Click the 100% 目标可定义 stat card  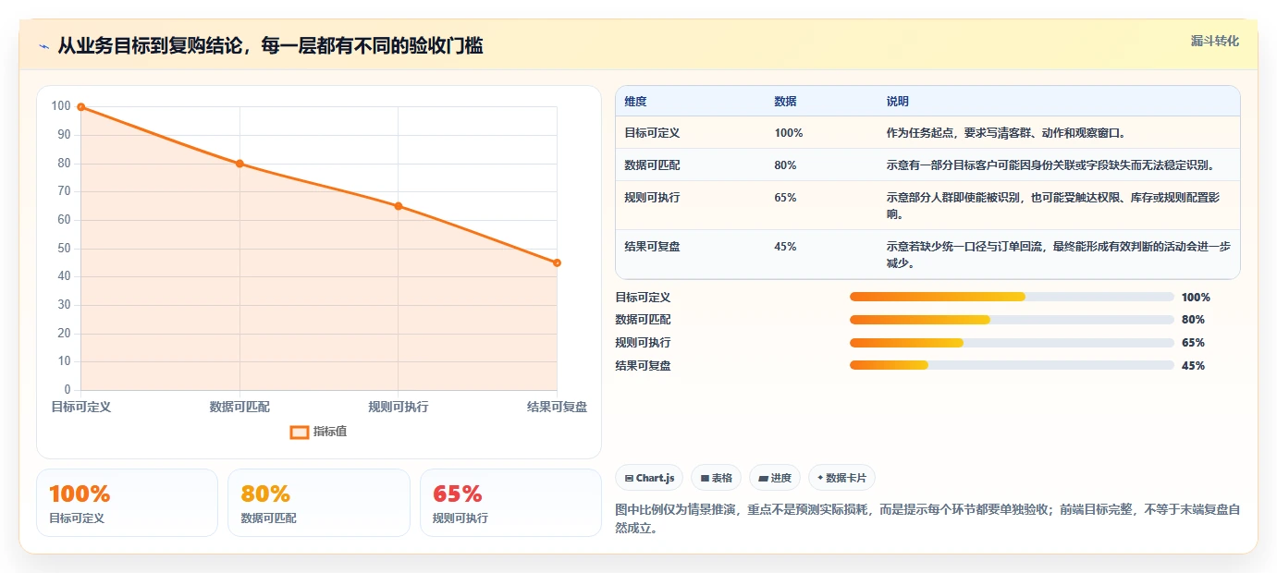[127, 503]
